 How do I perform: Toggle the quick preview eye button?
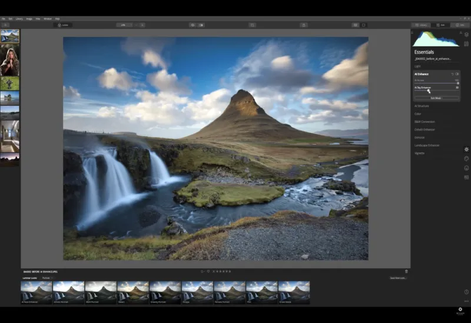tap(192, 25)
